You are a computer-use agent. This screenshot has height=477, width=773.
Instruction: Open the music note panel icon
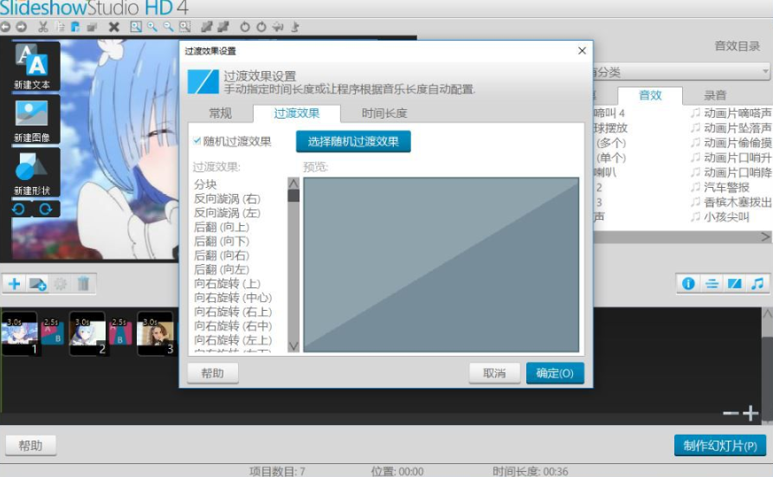(757, 284)
